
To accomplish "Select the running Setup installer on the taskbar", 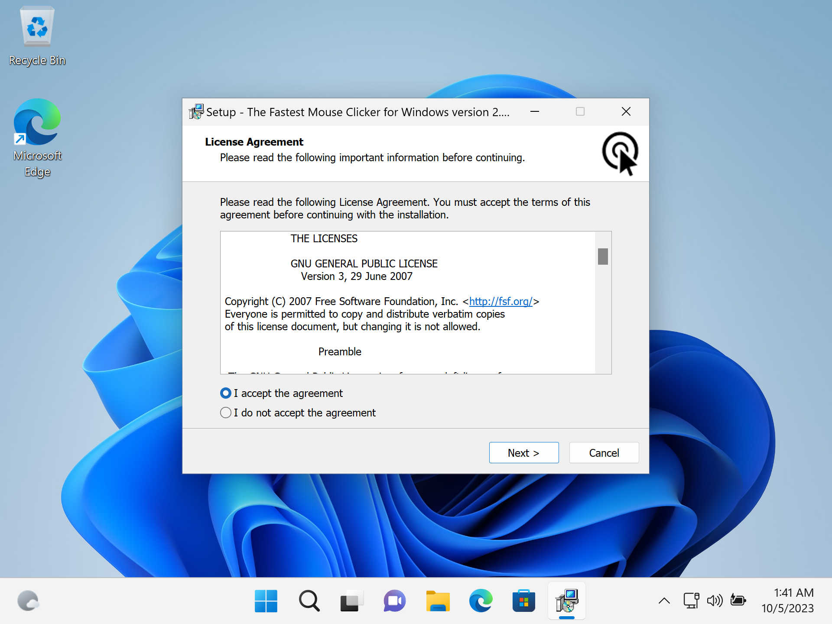I will point(566,601).
